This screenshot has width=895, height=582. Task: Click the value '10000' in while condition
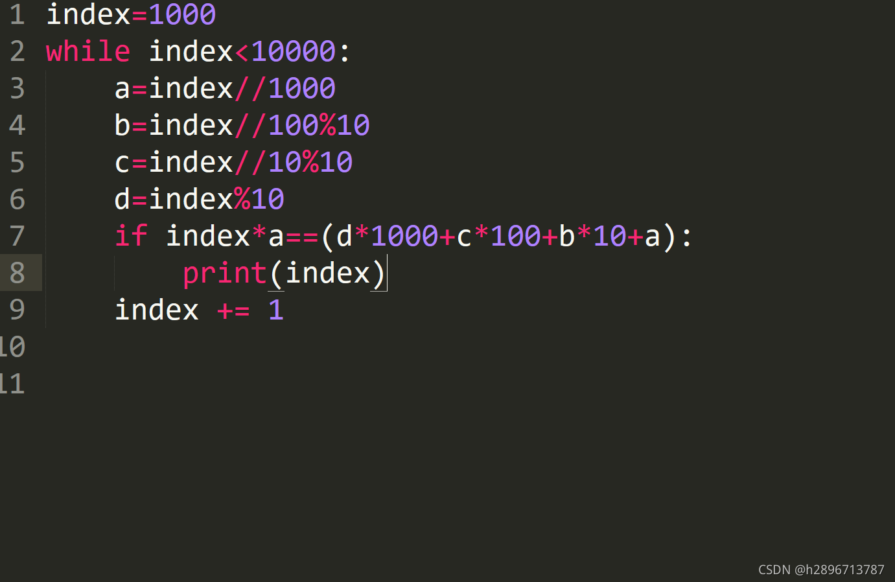pos(294,52)
